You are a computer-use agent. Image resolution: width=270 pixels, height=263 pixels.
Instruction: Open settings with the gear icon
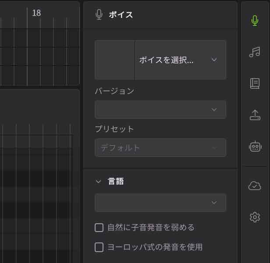pyautogui.click(x=255, y=217)
